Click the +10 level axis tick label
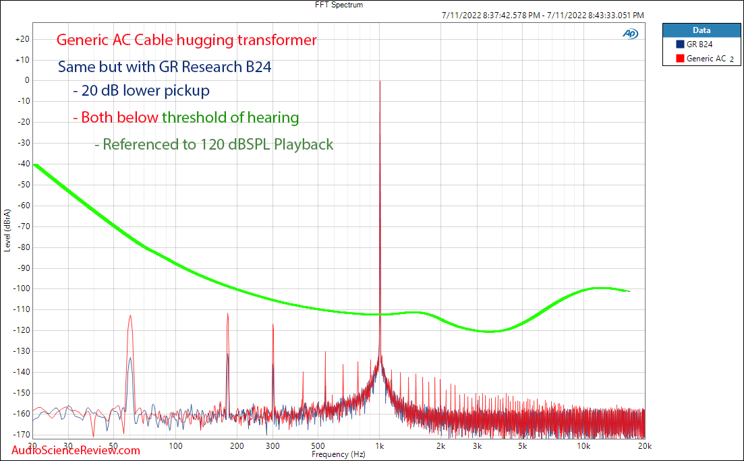Image resolution: width=744 pixels, height=461 pixels. [x=23, y=60]
